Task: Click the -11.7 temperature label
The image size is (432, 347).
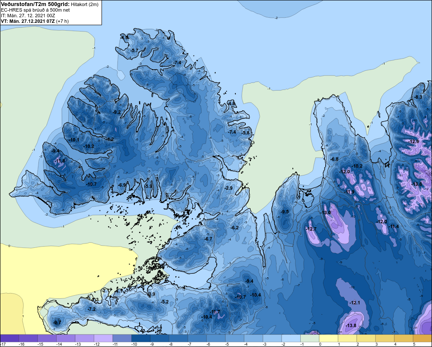Action: (215, 312)
